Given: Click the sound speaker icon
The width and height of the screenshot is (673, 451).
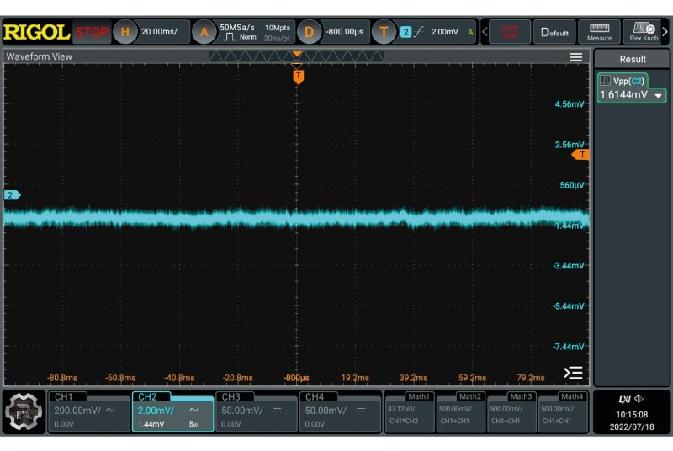Looking at the screenshot, I should 639,398.
